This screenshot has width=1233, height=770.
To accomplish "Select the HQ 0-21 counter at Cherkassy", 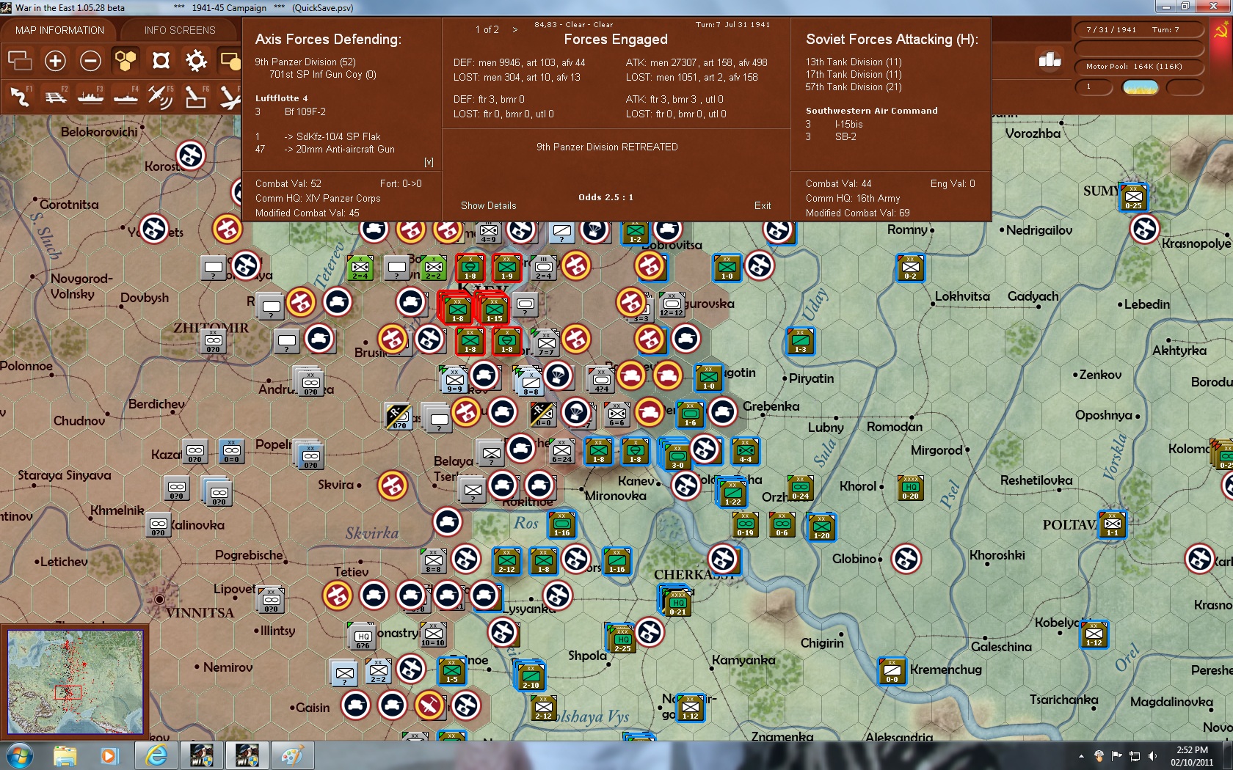I will tap(677, 603).
